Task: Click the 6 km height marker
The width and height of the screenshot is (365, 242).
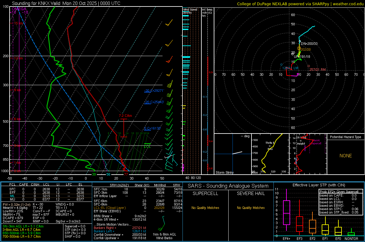Action: (17, 119)
